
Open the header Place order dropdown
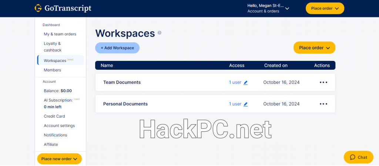325,8
